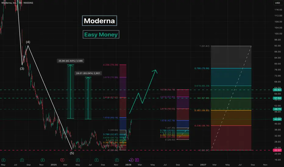
Task: Click green earnings marker above Nov 2024
Action: [x=43, y=160]
